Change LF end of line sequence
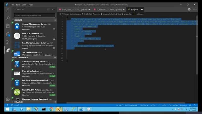Viewport: 202px width, 114px height. [158, 105]
